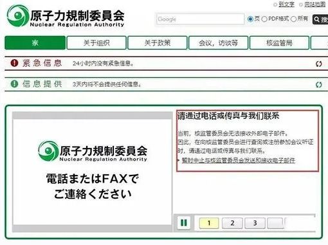The height and width of the screenshot is (245, 328).
Task: Select the PDF格式 radio option
Action: (264, 19)
